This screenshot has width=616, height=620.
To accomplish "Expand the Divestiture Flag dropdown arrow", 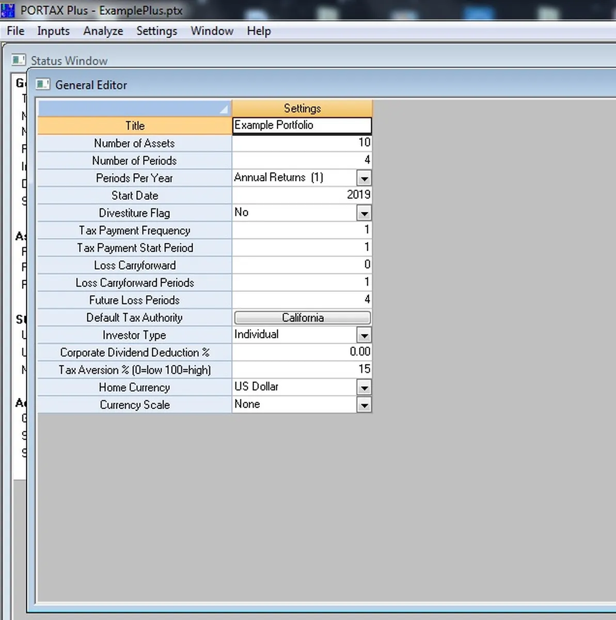I will (x=364, y=213).
